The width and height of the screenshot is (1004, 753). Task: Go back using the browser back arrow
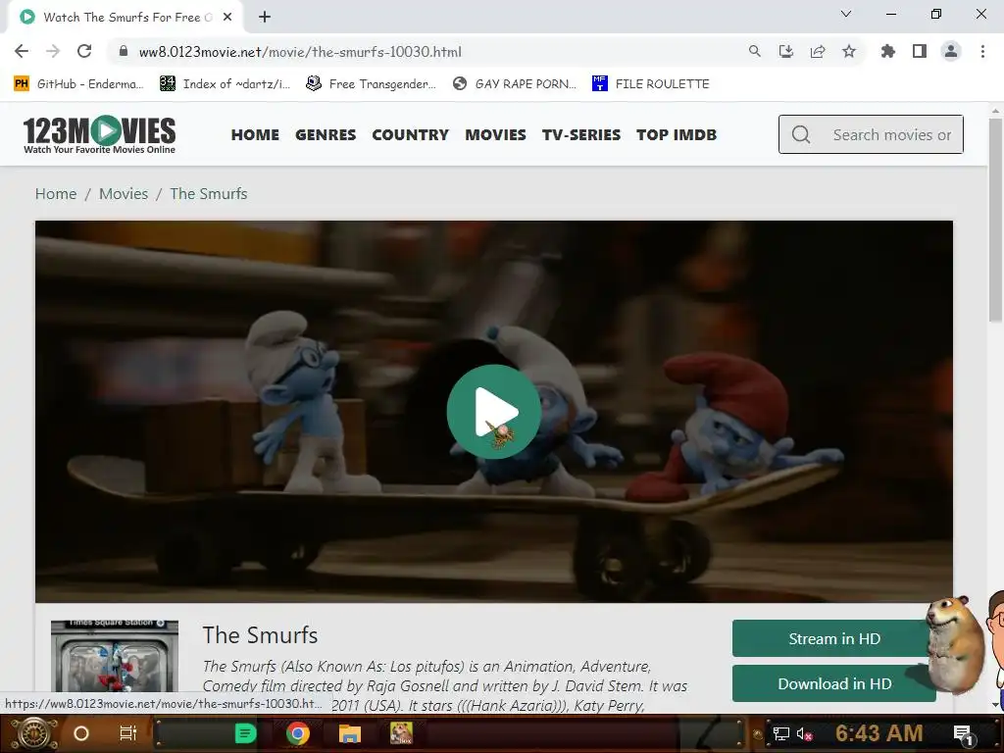pyautogui.click(x=22, y=51)
